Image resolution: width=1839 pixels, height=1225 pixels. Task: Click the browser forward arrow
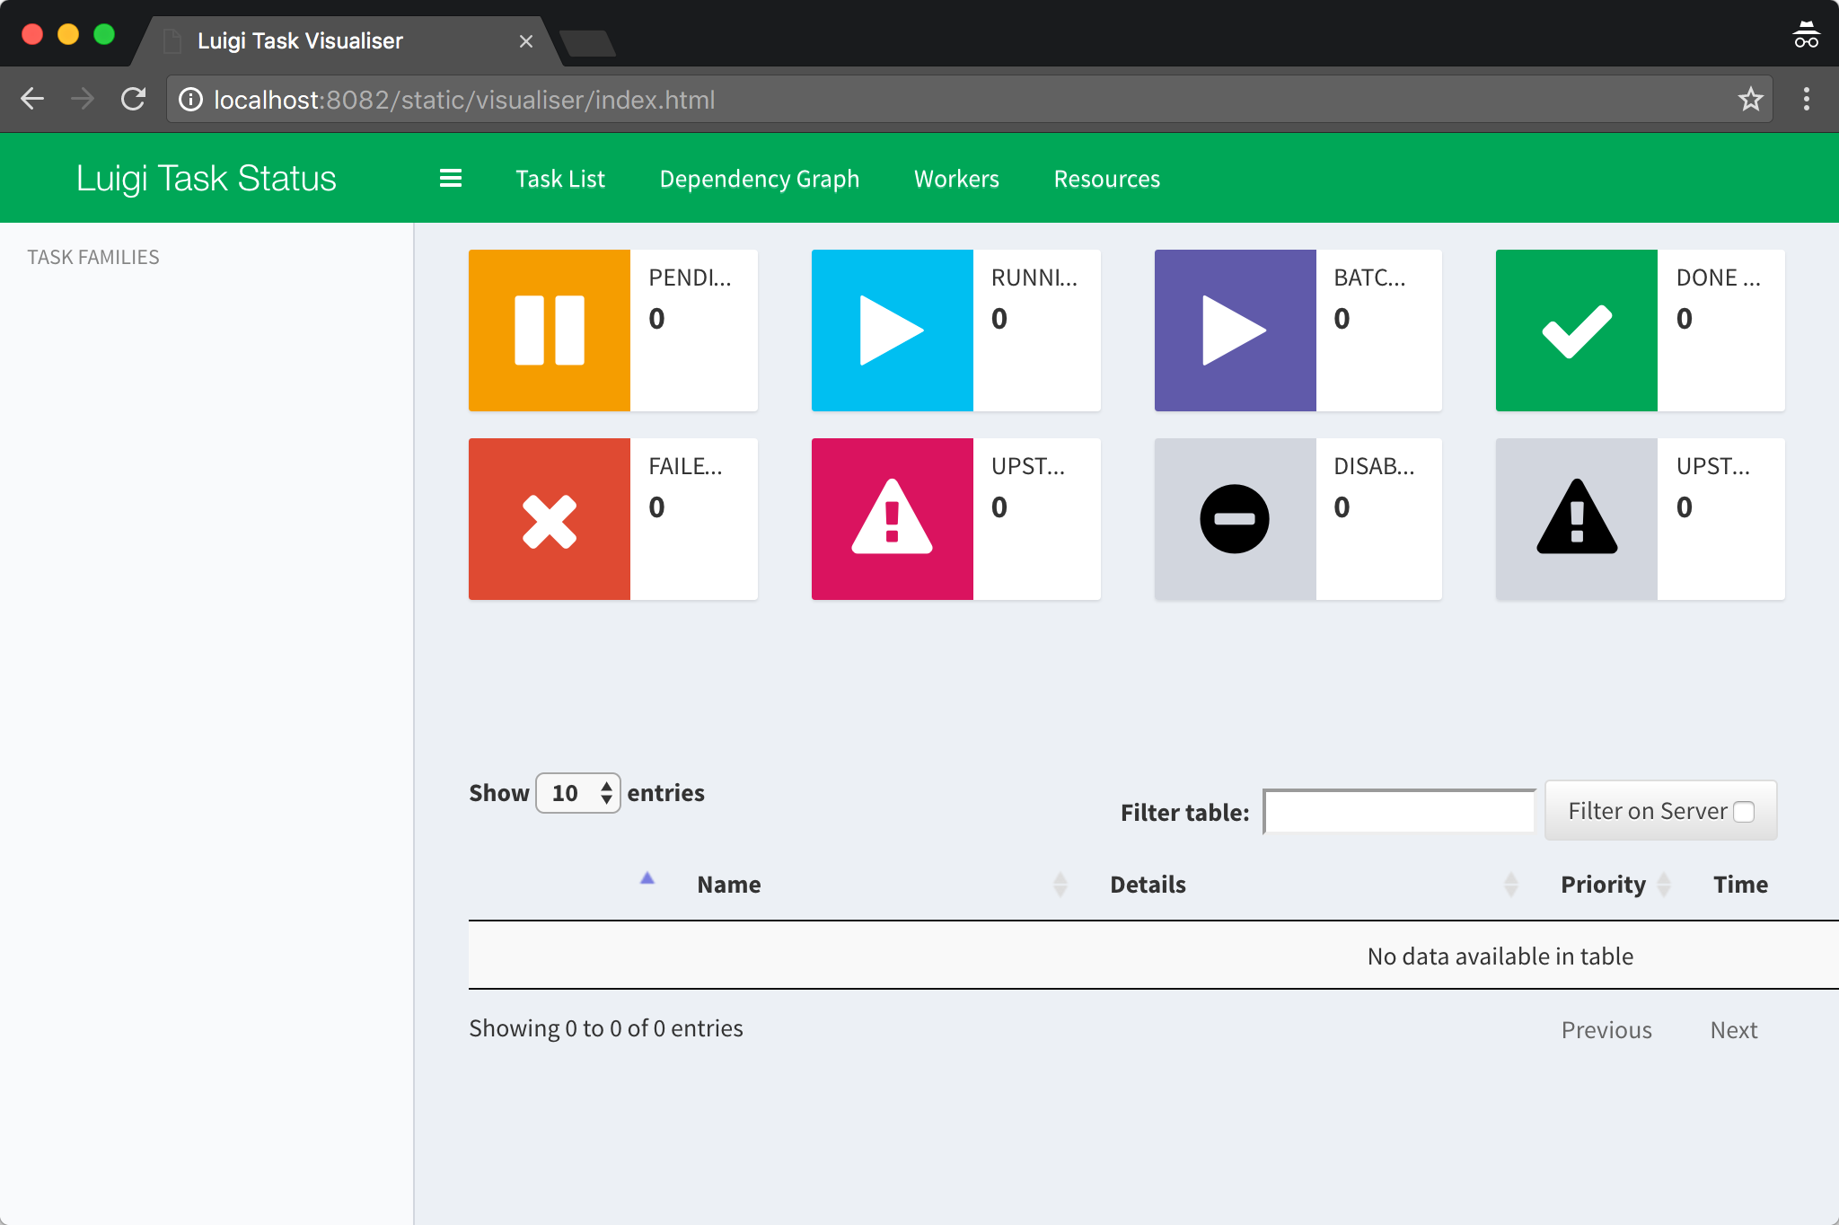pyautogui.click(x=83, y=99)
